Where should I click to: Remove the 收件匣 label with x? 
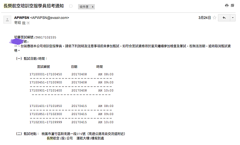93,7
